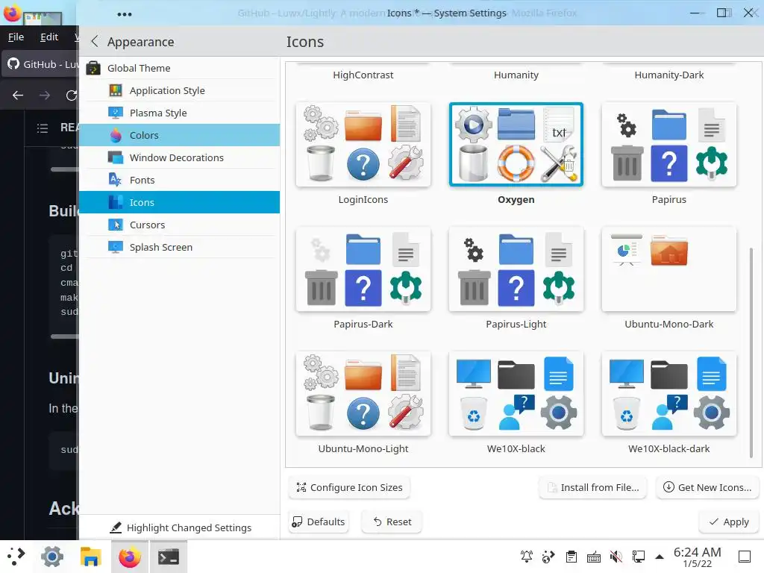Click the reload button in Firefox
Viewport: 764px width, 573px height.
[x=72, y=95]
